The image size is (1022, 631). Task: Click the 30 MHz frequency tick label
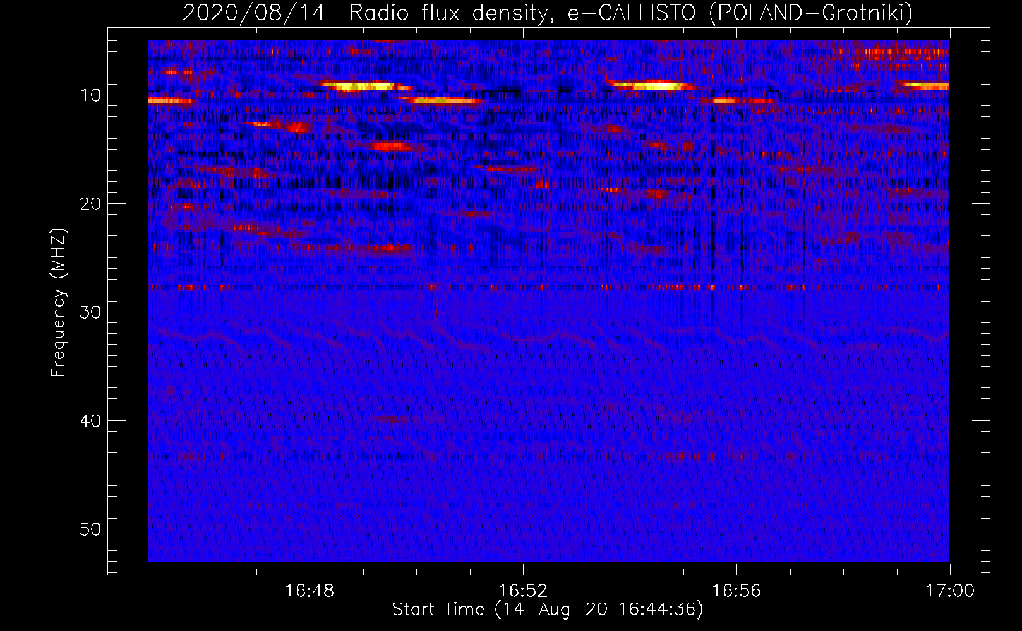click(90, 312)
